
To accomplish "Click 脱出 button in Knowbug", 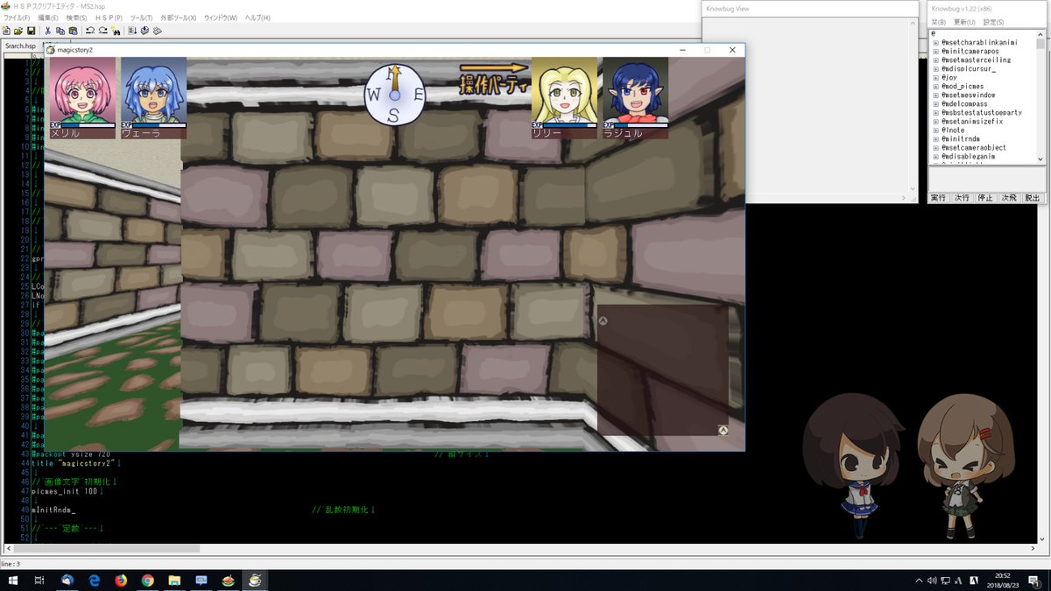I will coord(1033,198).
